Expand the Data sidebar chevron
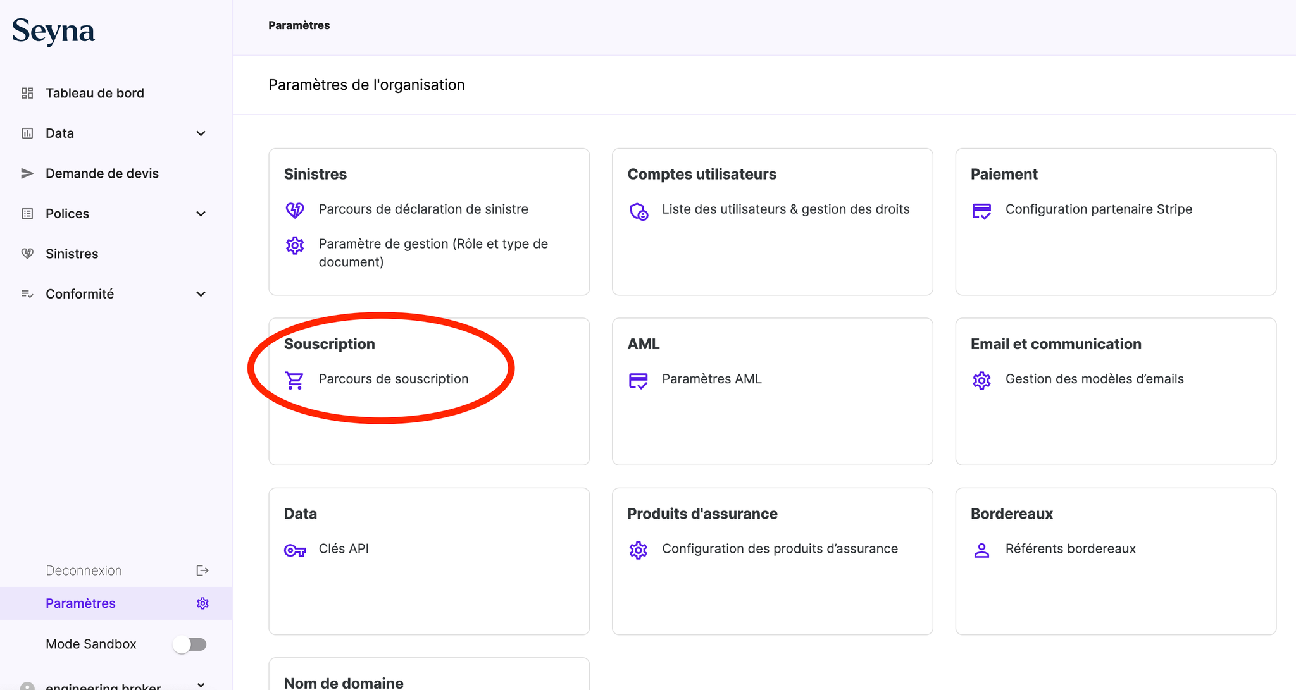 [201, 133]
